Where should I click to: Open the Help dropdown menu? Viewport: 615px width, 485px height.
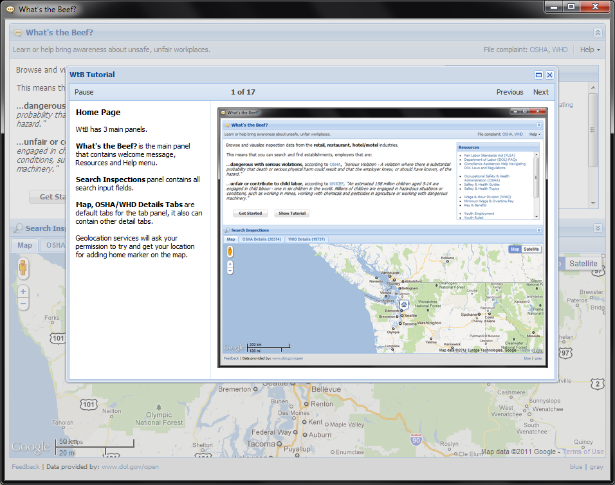tap(590, 50)
